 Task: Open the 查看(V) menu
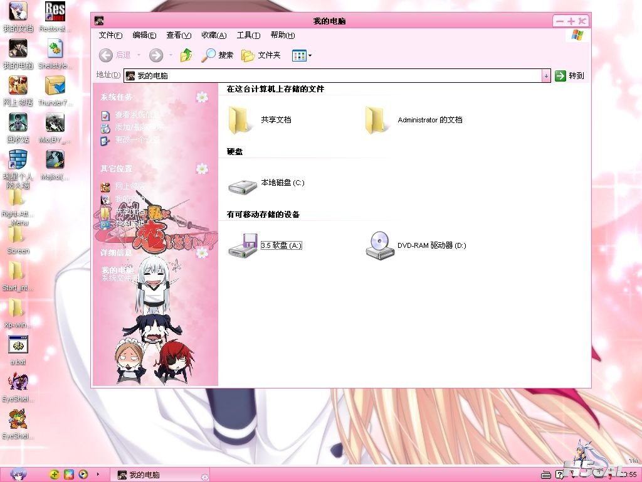pos(179,35)
